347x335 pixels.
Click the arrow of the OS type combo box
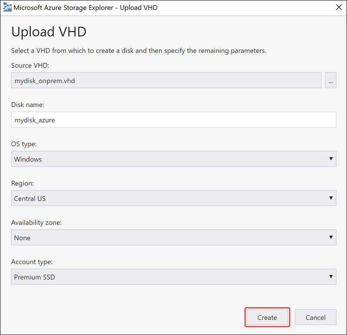pos(331,159)
